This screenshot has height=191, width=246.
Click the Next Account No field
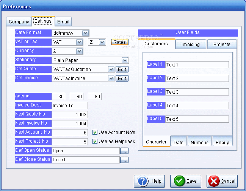(x=70, y=133)
